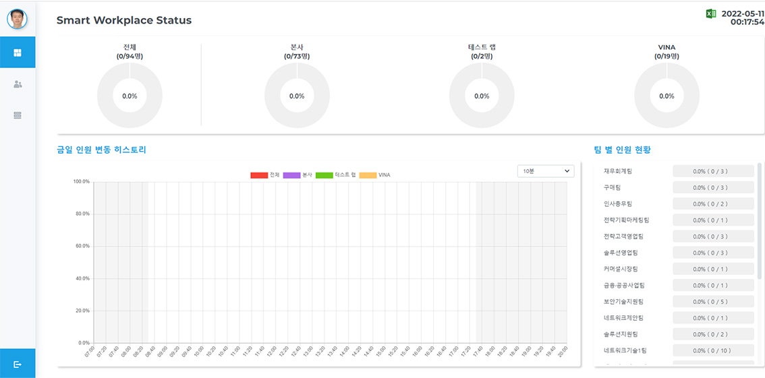The height and width of the screenshot is (378, 765).
Task: Click the 보안기술지원팀 progress bar
Action: (x=713, y=302)
